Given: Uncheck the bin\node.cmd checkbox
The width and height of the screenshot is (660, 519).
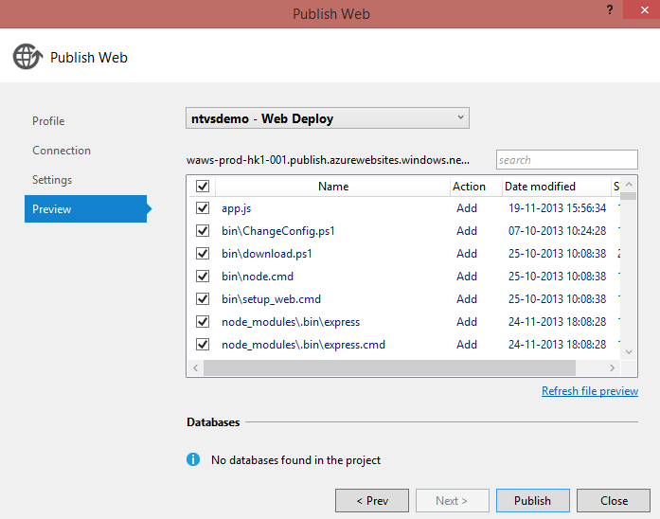Looking at the screenshot, I should point(203,277).
